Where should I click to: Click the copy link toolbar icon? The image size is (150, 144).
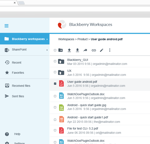pos(94,50)
